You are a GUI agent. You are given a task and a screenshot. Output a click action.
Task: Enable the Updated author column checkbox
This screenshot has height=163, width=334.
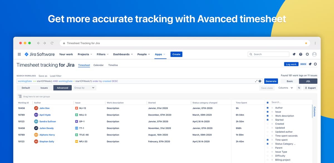point(267,132)
